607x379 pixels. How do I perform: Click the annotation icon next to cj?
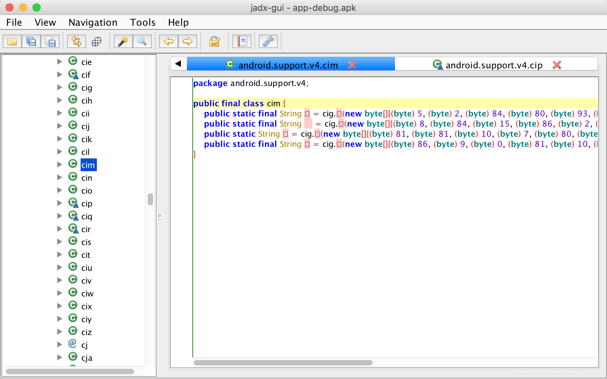[x=72, y=344]
